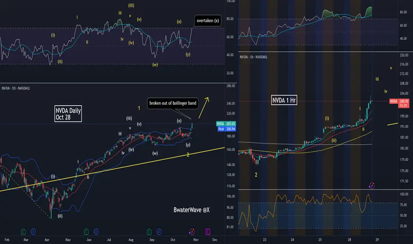Open the purple upcoming earnings marker
The image size is (413, 244).
[x=208, y=232]
